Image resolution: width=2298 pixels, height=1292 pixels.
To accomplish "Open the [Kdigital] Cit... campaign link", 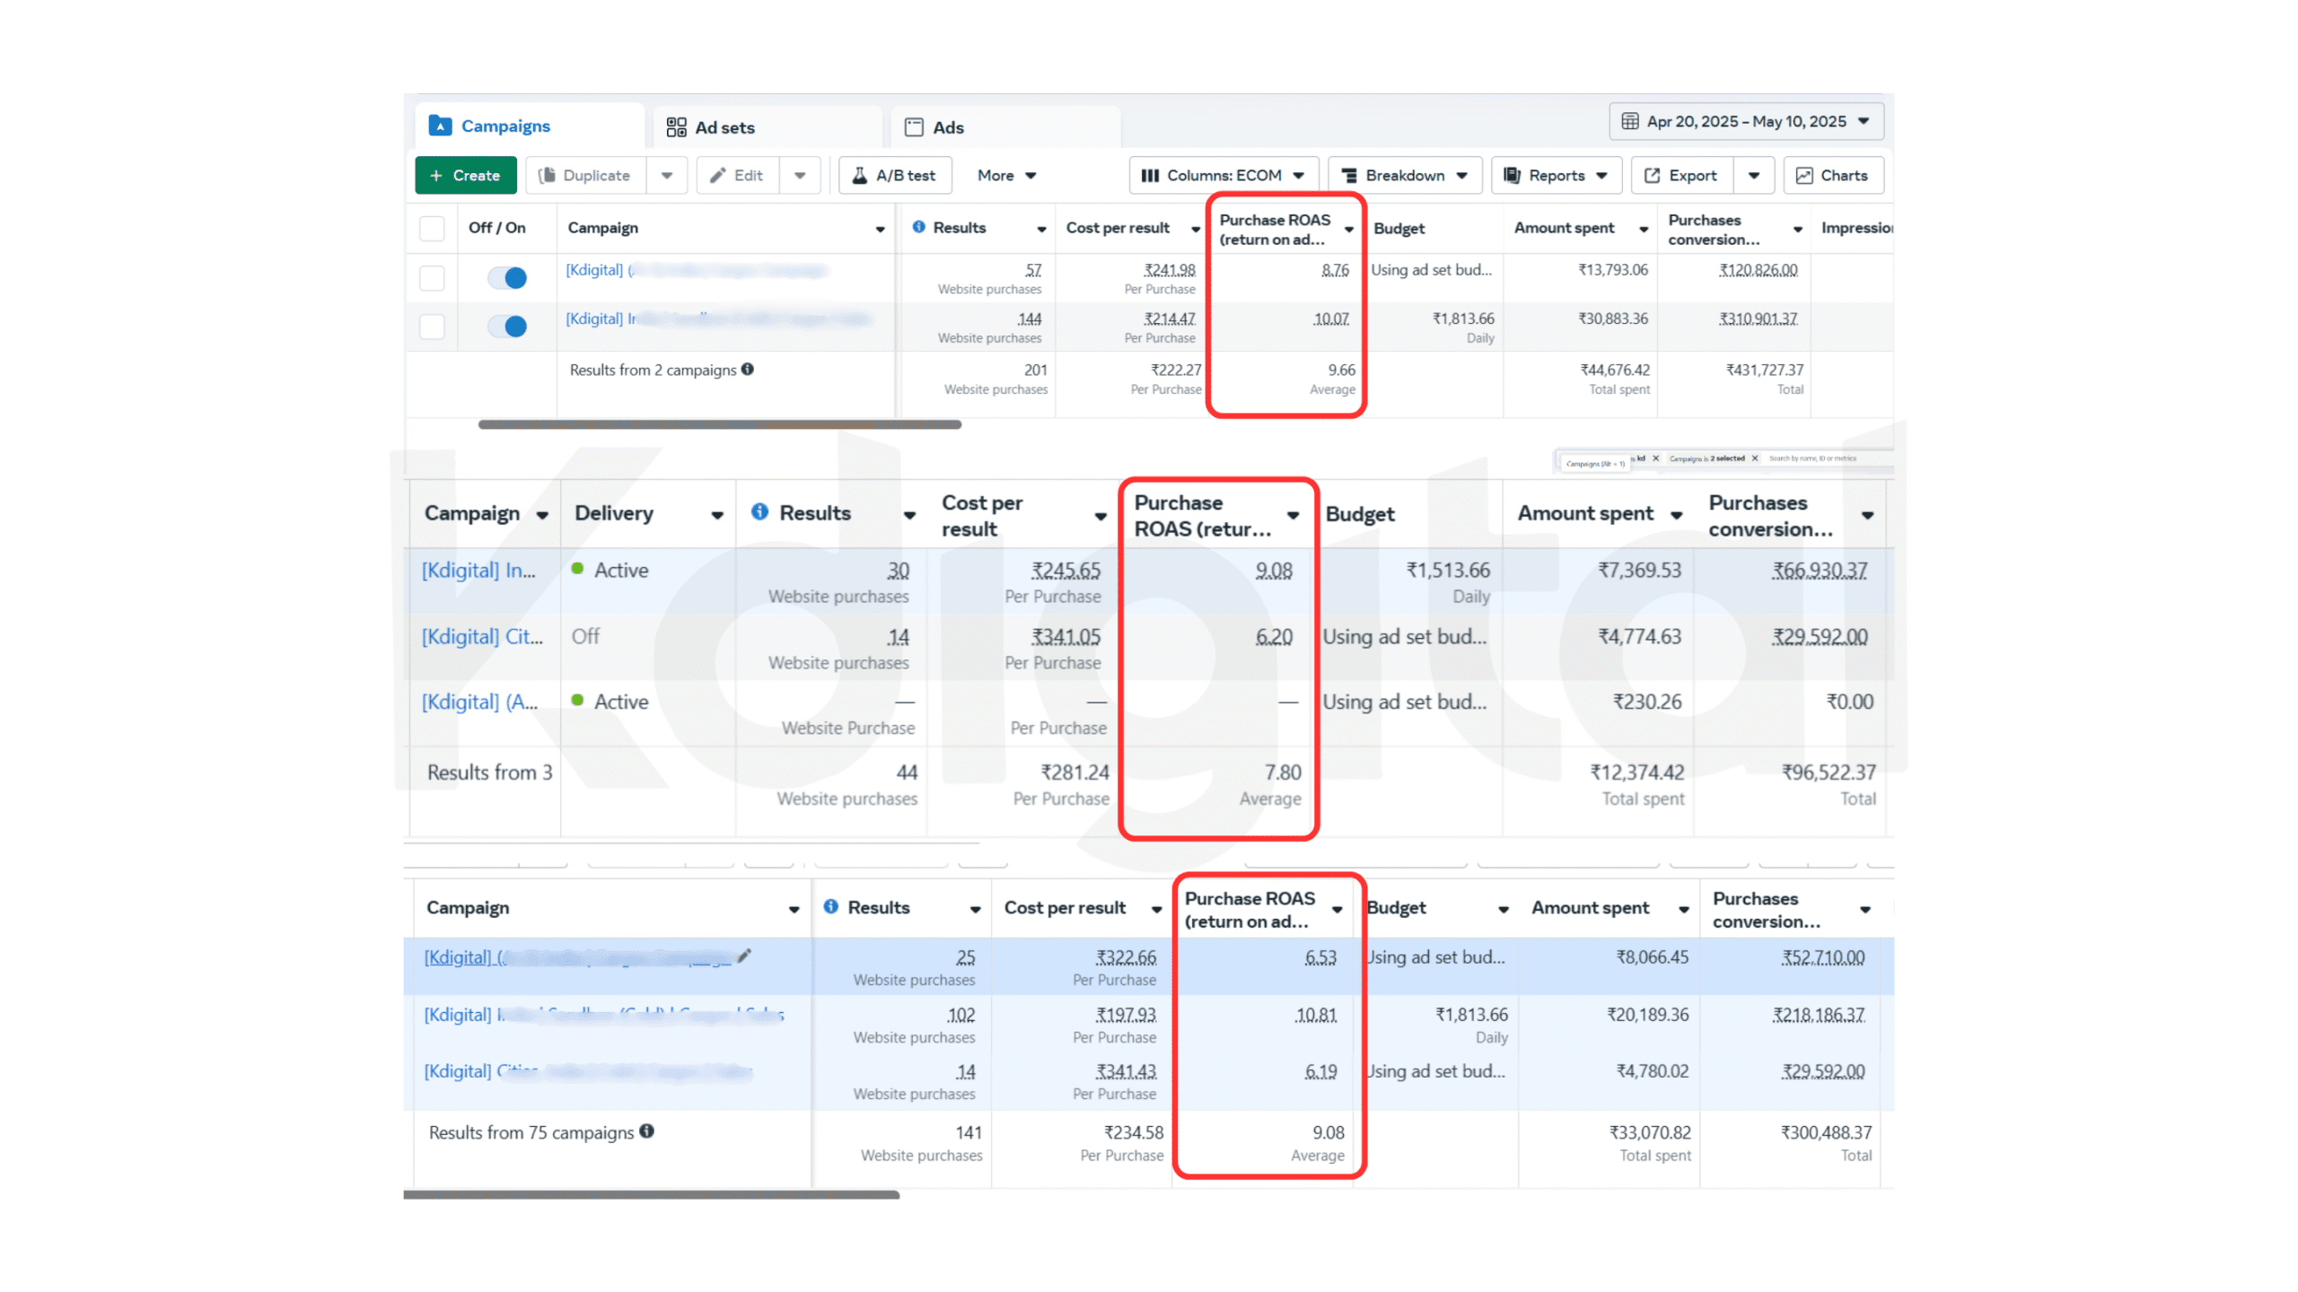I will tap(482, 636).
